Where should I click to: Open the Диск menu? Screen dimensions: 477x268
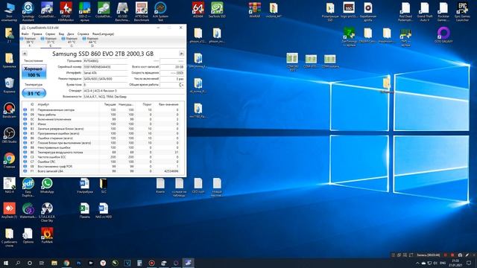71,34
